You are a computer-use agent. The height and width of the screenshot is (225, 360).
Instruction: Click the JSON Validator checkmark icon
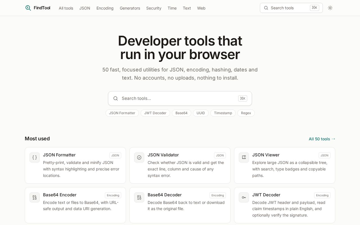[x=139, y=157]
